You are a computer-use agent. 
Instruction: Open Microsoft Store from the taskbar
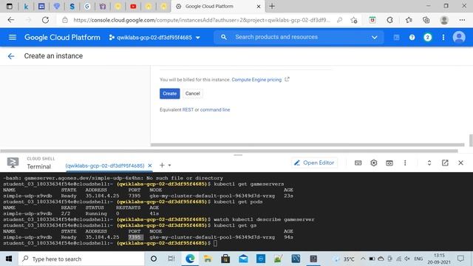click(x=225, y=259)
